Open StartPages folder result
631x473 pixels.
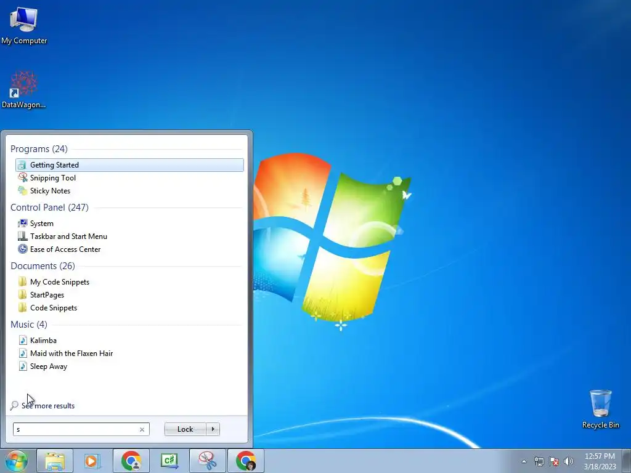(129, 295)
